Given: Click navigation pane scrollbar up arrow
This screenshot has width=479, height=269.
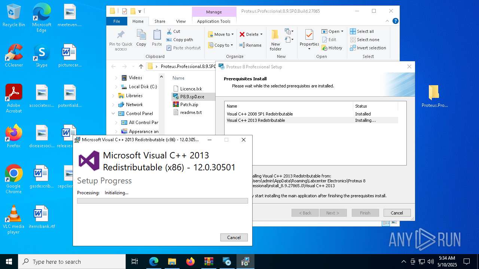Looking at the screenshot, I should pyautogui.click(x=162, y=77).
